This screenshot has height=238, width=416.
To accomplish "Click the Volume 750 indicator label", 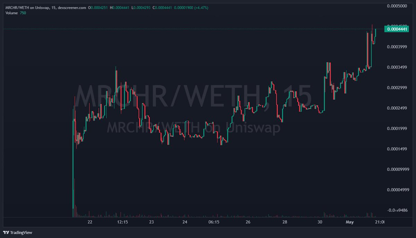I will 16,13.
